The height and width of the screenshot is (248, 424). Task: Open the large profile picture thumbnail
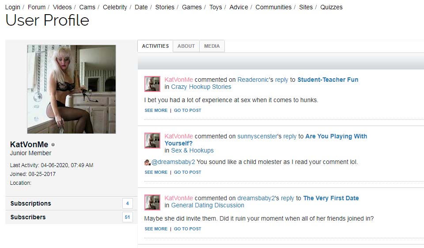pos(71,89)
